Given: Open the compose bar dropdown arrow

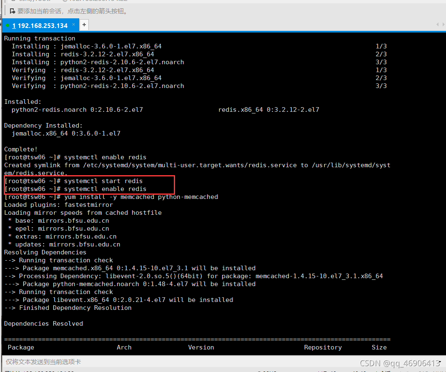Looking at the screenshot, I should pos(440,362).
